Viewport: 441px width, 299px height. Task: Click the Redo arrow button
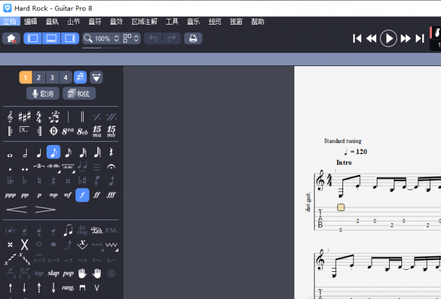point(172,38)
